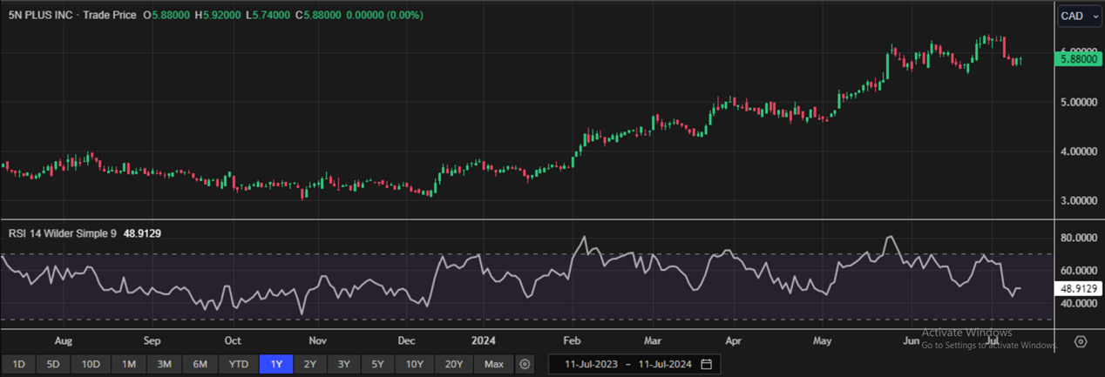Click the 48.9129 RSI axis value tag
This screenshot has width=1105, height=377.
click(x=1079, y=288)
